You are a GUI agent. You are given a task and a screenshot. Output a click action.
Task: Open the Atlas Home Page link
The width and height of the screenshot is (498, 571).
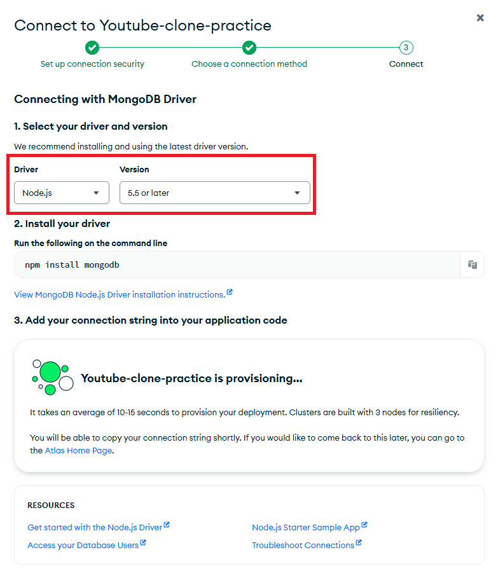78,450
